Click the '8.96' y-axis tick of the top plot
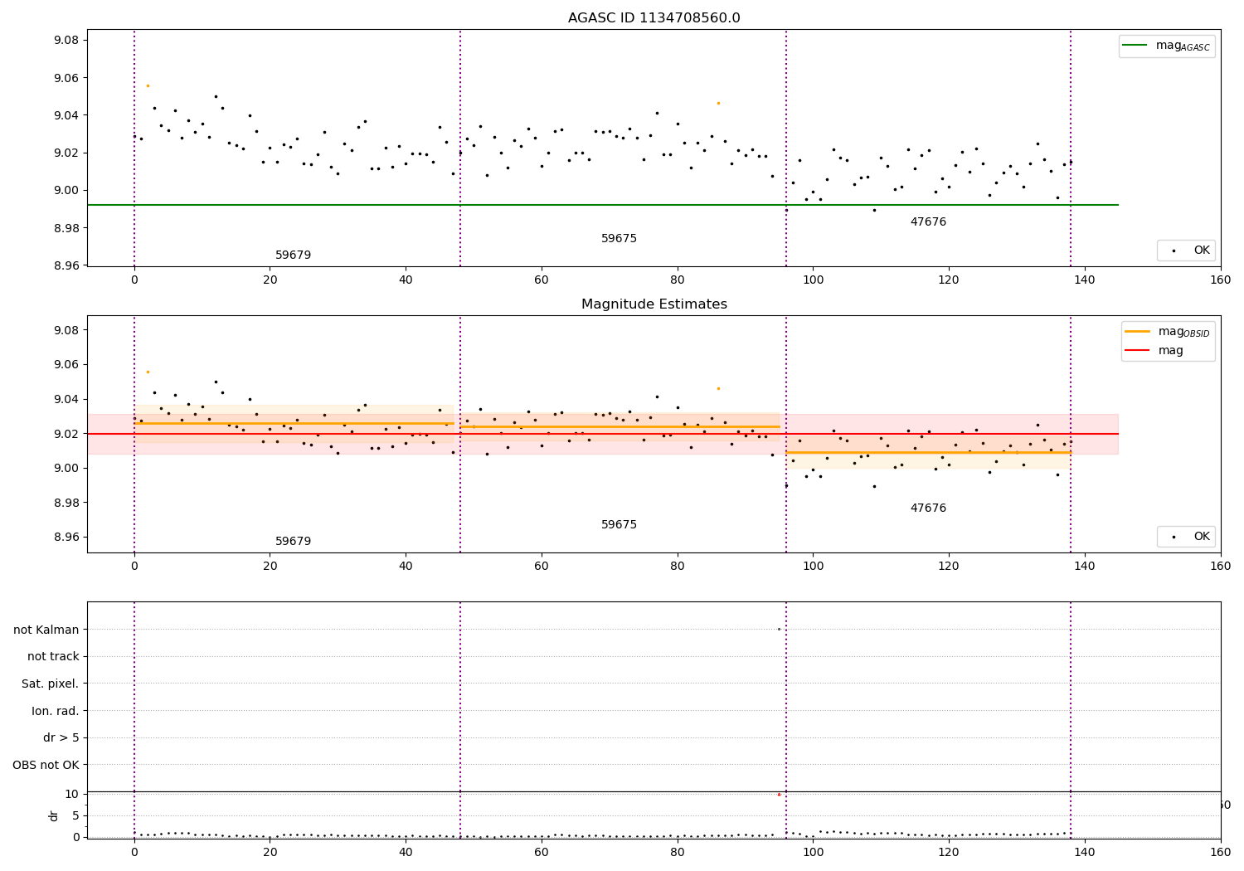The image size is (1244, 871). [x=67, y=265]
